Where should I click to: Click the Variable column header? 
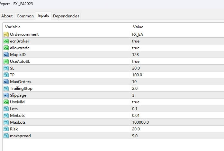13,27
